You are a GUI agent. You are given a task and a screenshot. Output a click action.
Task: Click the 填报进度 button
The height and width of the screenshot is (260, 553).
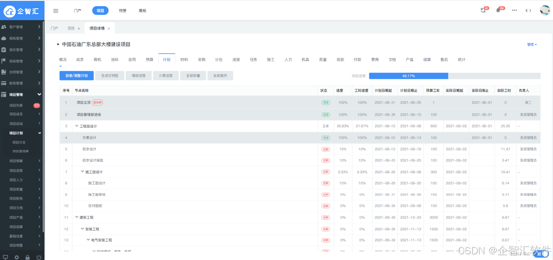pos(139,75)
